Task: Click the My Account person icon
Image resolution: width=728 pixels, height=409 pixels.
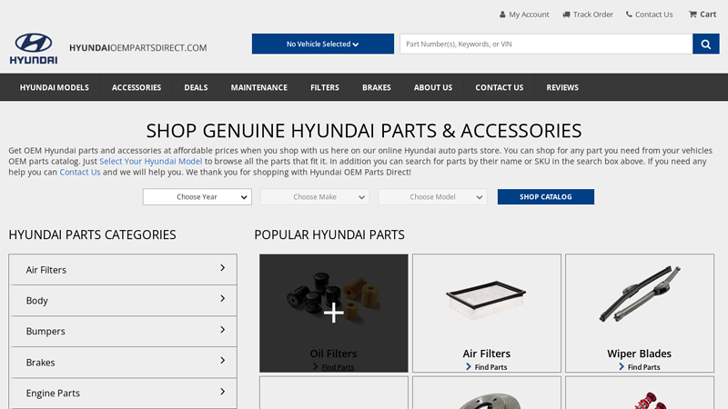Action: [x=502, y=15]
